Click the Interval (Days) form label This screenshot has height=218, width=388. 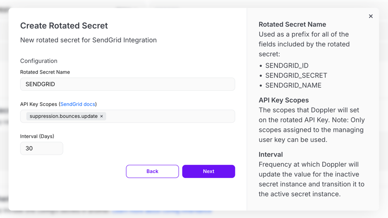pyautogui.click(x=37, y=136)
